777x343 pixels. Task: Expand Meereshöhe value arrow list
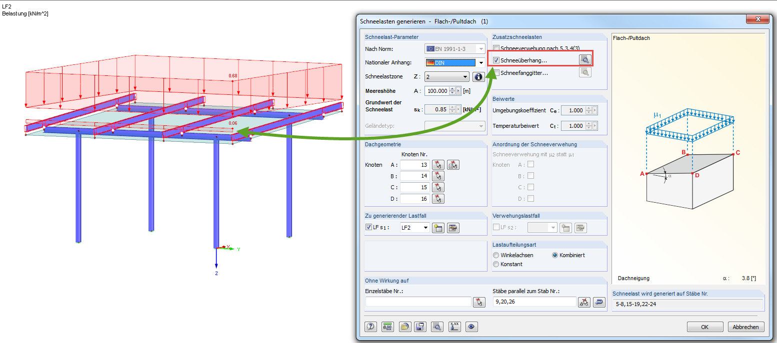point(458,91)
